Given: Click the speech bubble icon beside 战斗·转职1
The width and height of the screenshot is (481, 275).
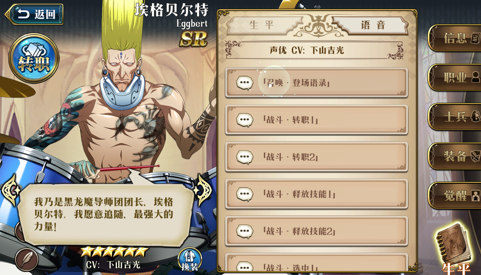Looking at the screenshot, I should pyautogui.click(x=245, y=120).
